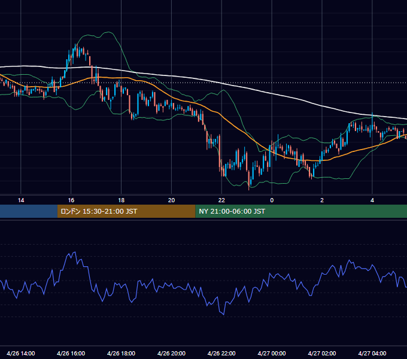Click the '18' hour label on time axis

[122, 200]
